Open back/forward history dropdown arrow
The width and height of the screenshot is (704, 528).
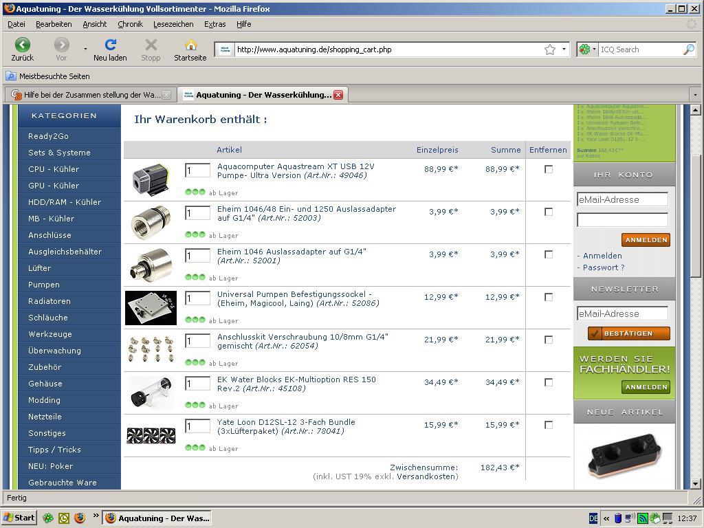tap(85, 49)
